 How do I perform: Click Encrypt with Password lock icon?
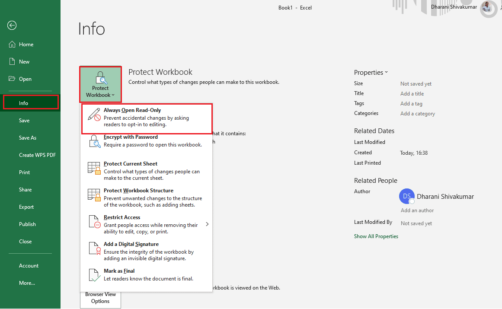94,141
